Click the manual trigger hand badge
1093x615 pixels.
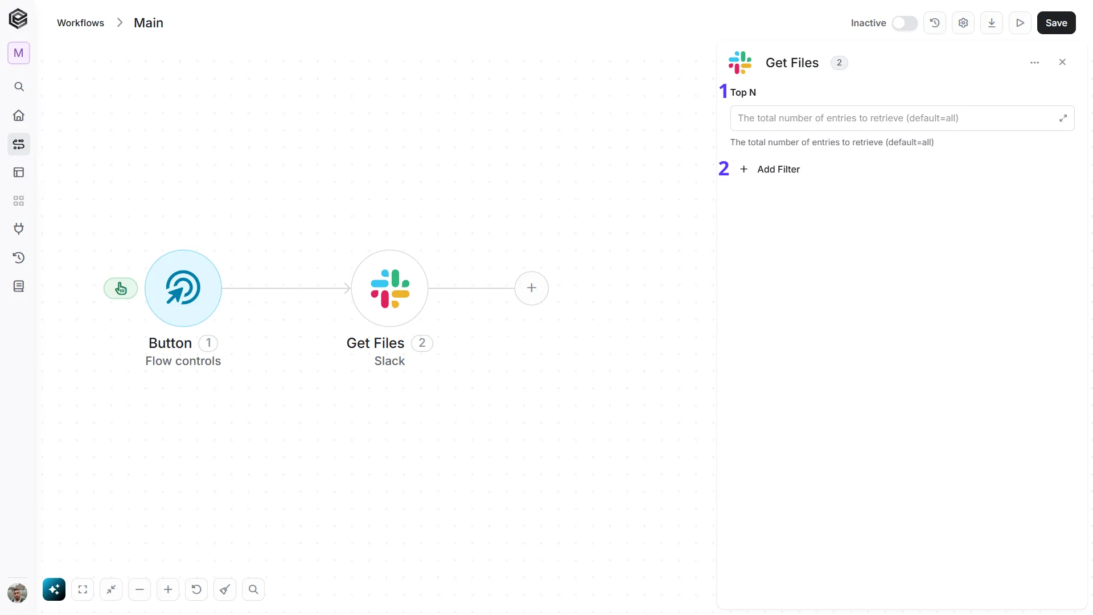[x=121, y=289]
